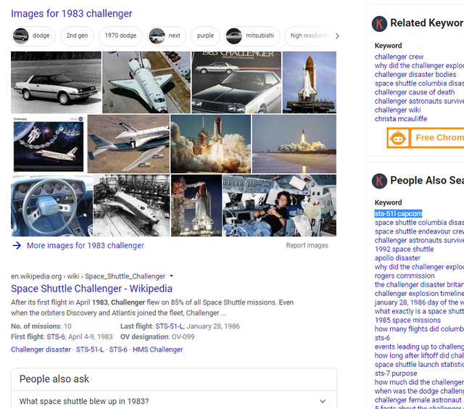Screen dimensions: 464x409
Task: Open the dropdown arrow next to the Wikipedia URL
Action: tap(171, 276)
